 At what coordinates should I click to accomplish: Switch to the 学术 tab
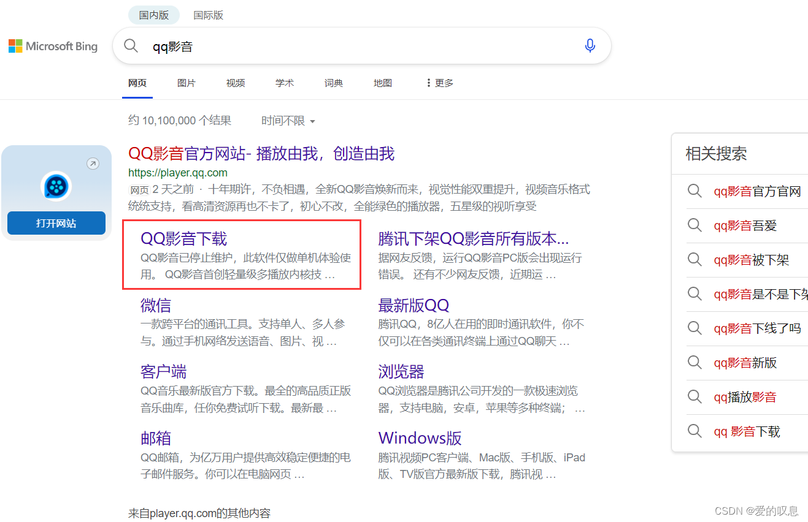point(285,83)
